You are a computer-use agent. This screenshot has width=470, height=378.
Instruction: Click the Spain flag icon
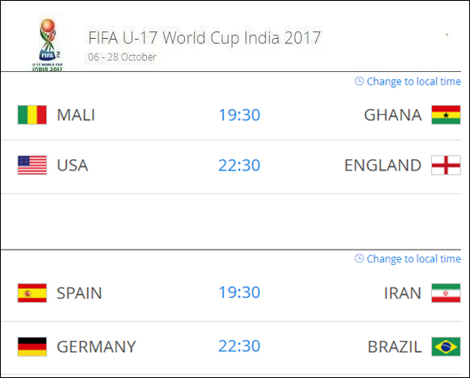click(32, 293)
